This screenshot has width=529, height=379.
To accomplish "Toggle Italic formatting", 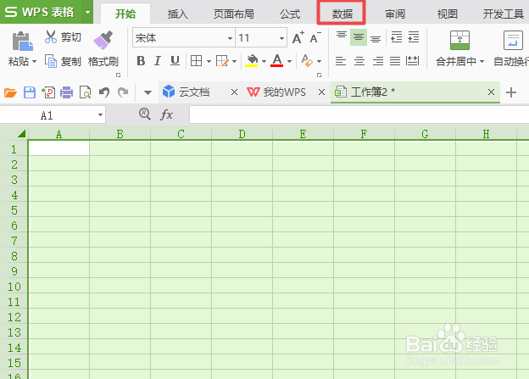I will pyautogui.click(x=157, y=61).
